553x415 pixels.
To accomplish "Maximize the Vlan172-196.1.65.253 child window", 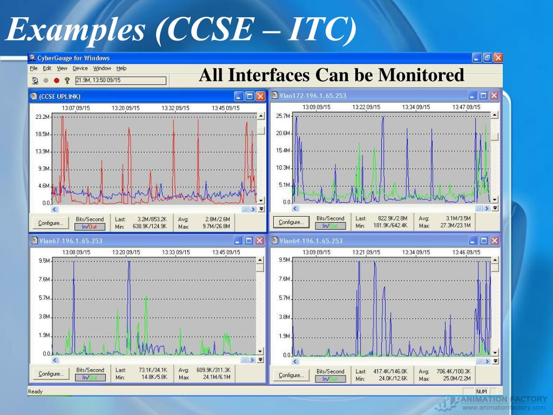I will (x=483, y=95).
